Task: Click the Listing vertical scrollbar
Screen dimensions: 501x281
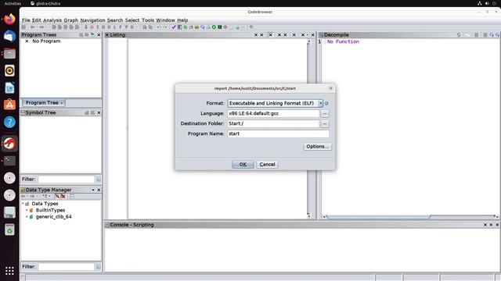Action: point(308,129)
